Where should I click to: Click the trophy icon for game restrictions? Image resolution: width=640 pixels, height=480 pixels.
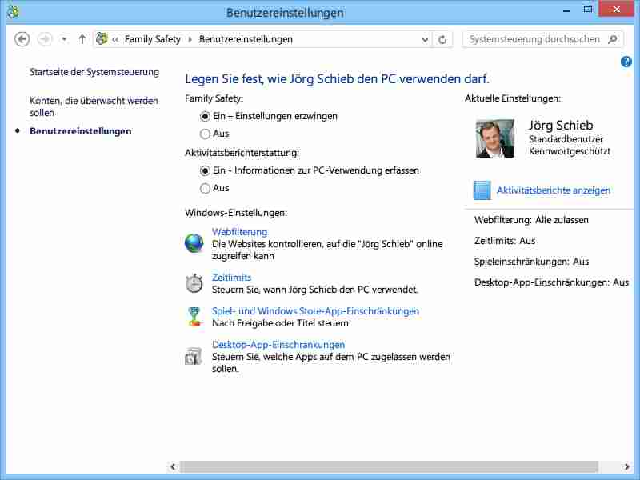(194, 317)
